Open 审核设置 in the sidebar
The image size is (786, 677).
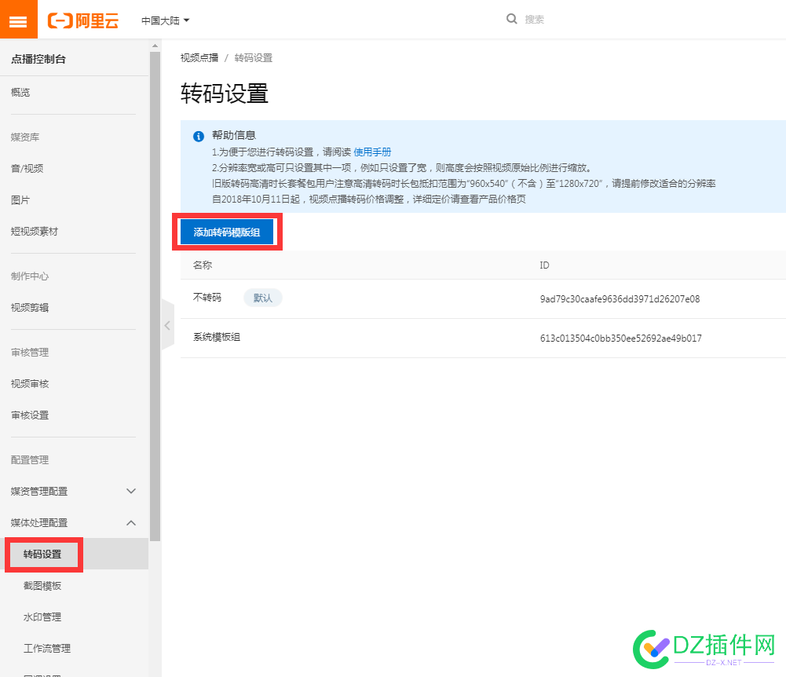[30, 415]
